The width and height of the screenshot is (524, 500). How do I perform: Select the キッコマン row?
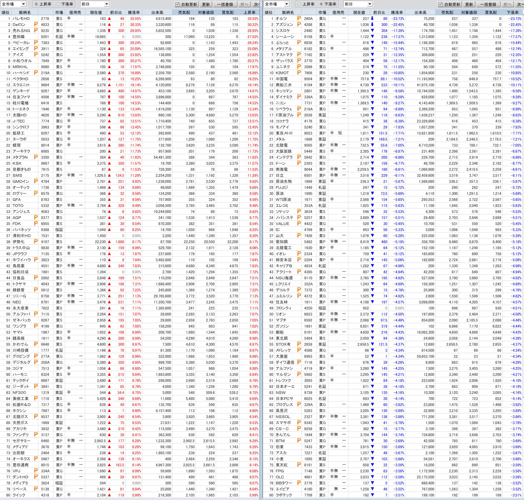point(393,91)
